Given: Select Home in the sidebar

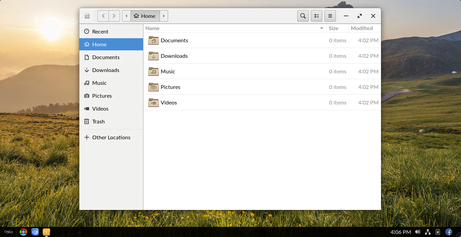Looking at the screenshot, I should (111, 44).
